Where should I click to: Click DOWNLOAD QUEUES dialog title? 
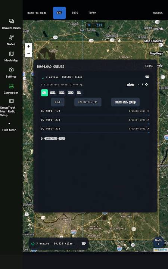coord(50,67)
